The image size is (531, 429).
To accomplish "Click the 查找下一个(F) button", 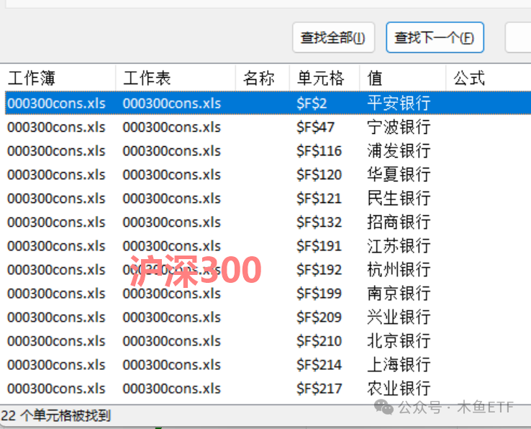I will [435, 37].
